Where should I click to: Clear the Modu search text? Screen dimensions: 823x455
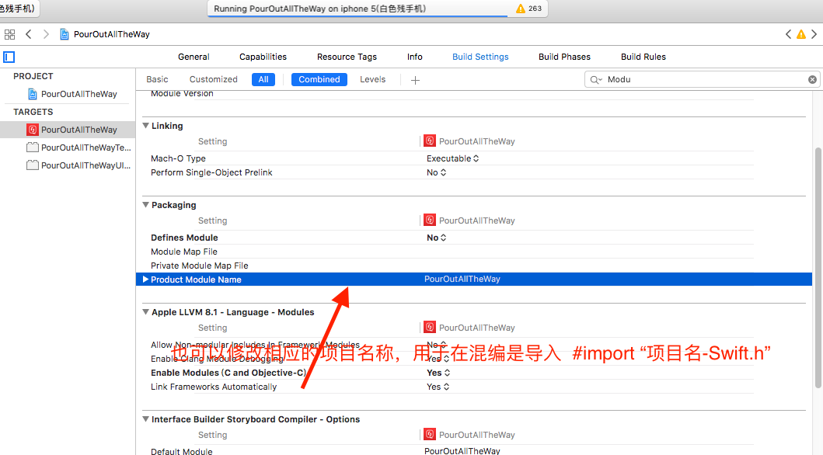[812, 80]
